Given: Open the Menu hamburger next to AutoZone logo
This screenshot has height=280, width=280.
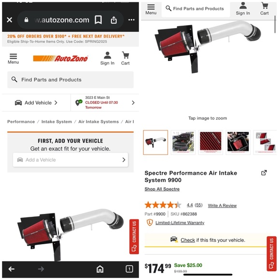Looking at the screenshot, I should pyautogui.click(x=13, y=58).
